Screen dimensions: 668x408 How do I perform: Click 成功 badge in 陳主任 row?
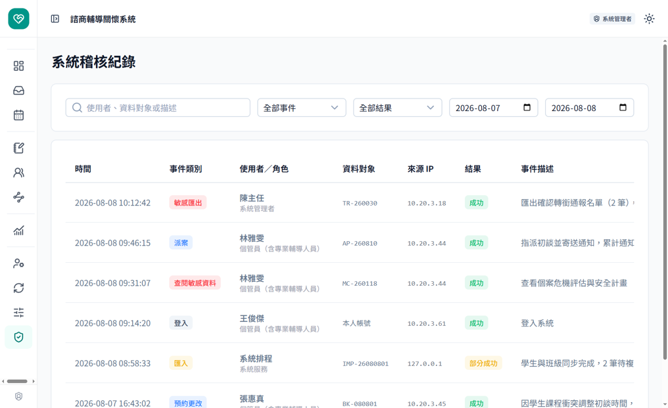(x=476, y=203)
